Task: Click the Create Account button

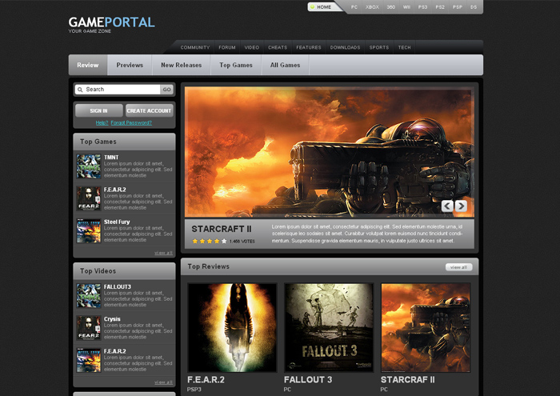Action: tap(149, 110)
